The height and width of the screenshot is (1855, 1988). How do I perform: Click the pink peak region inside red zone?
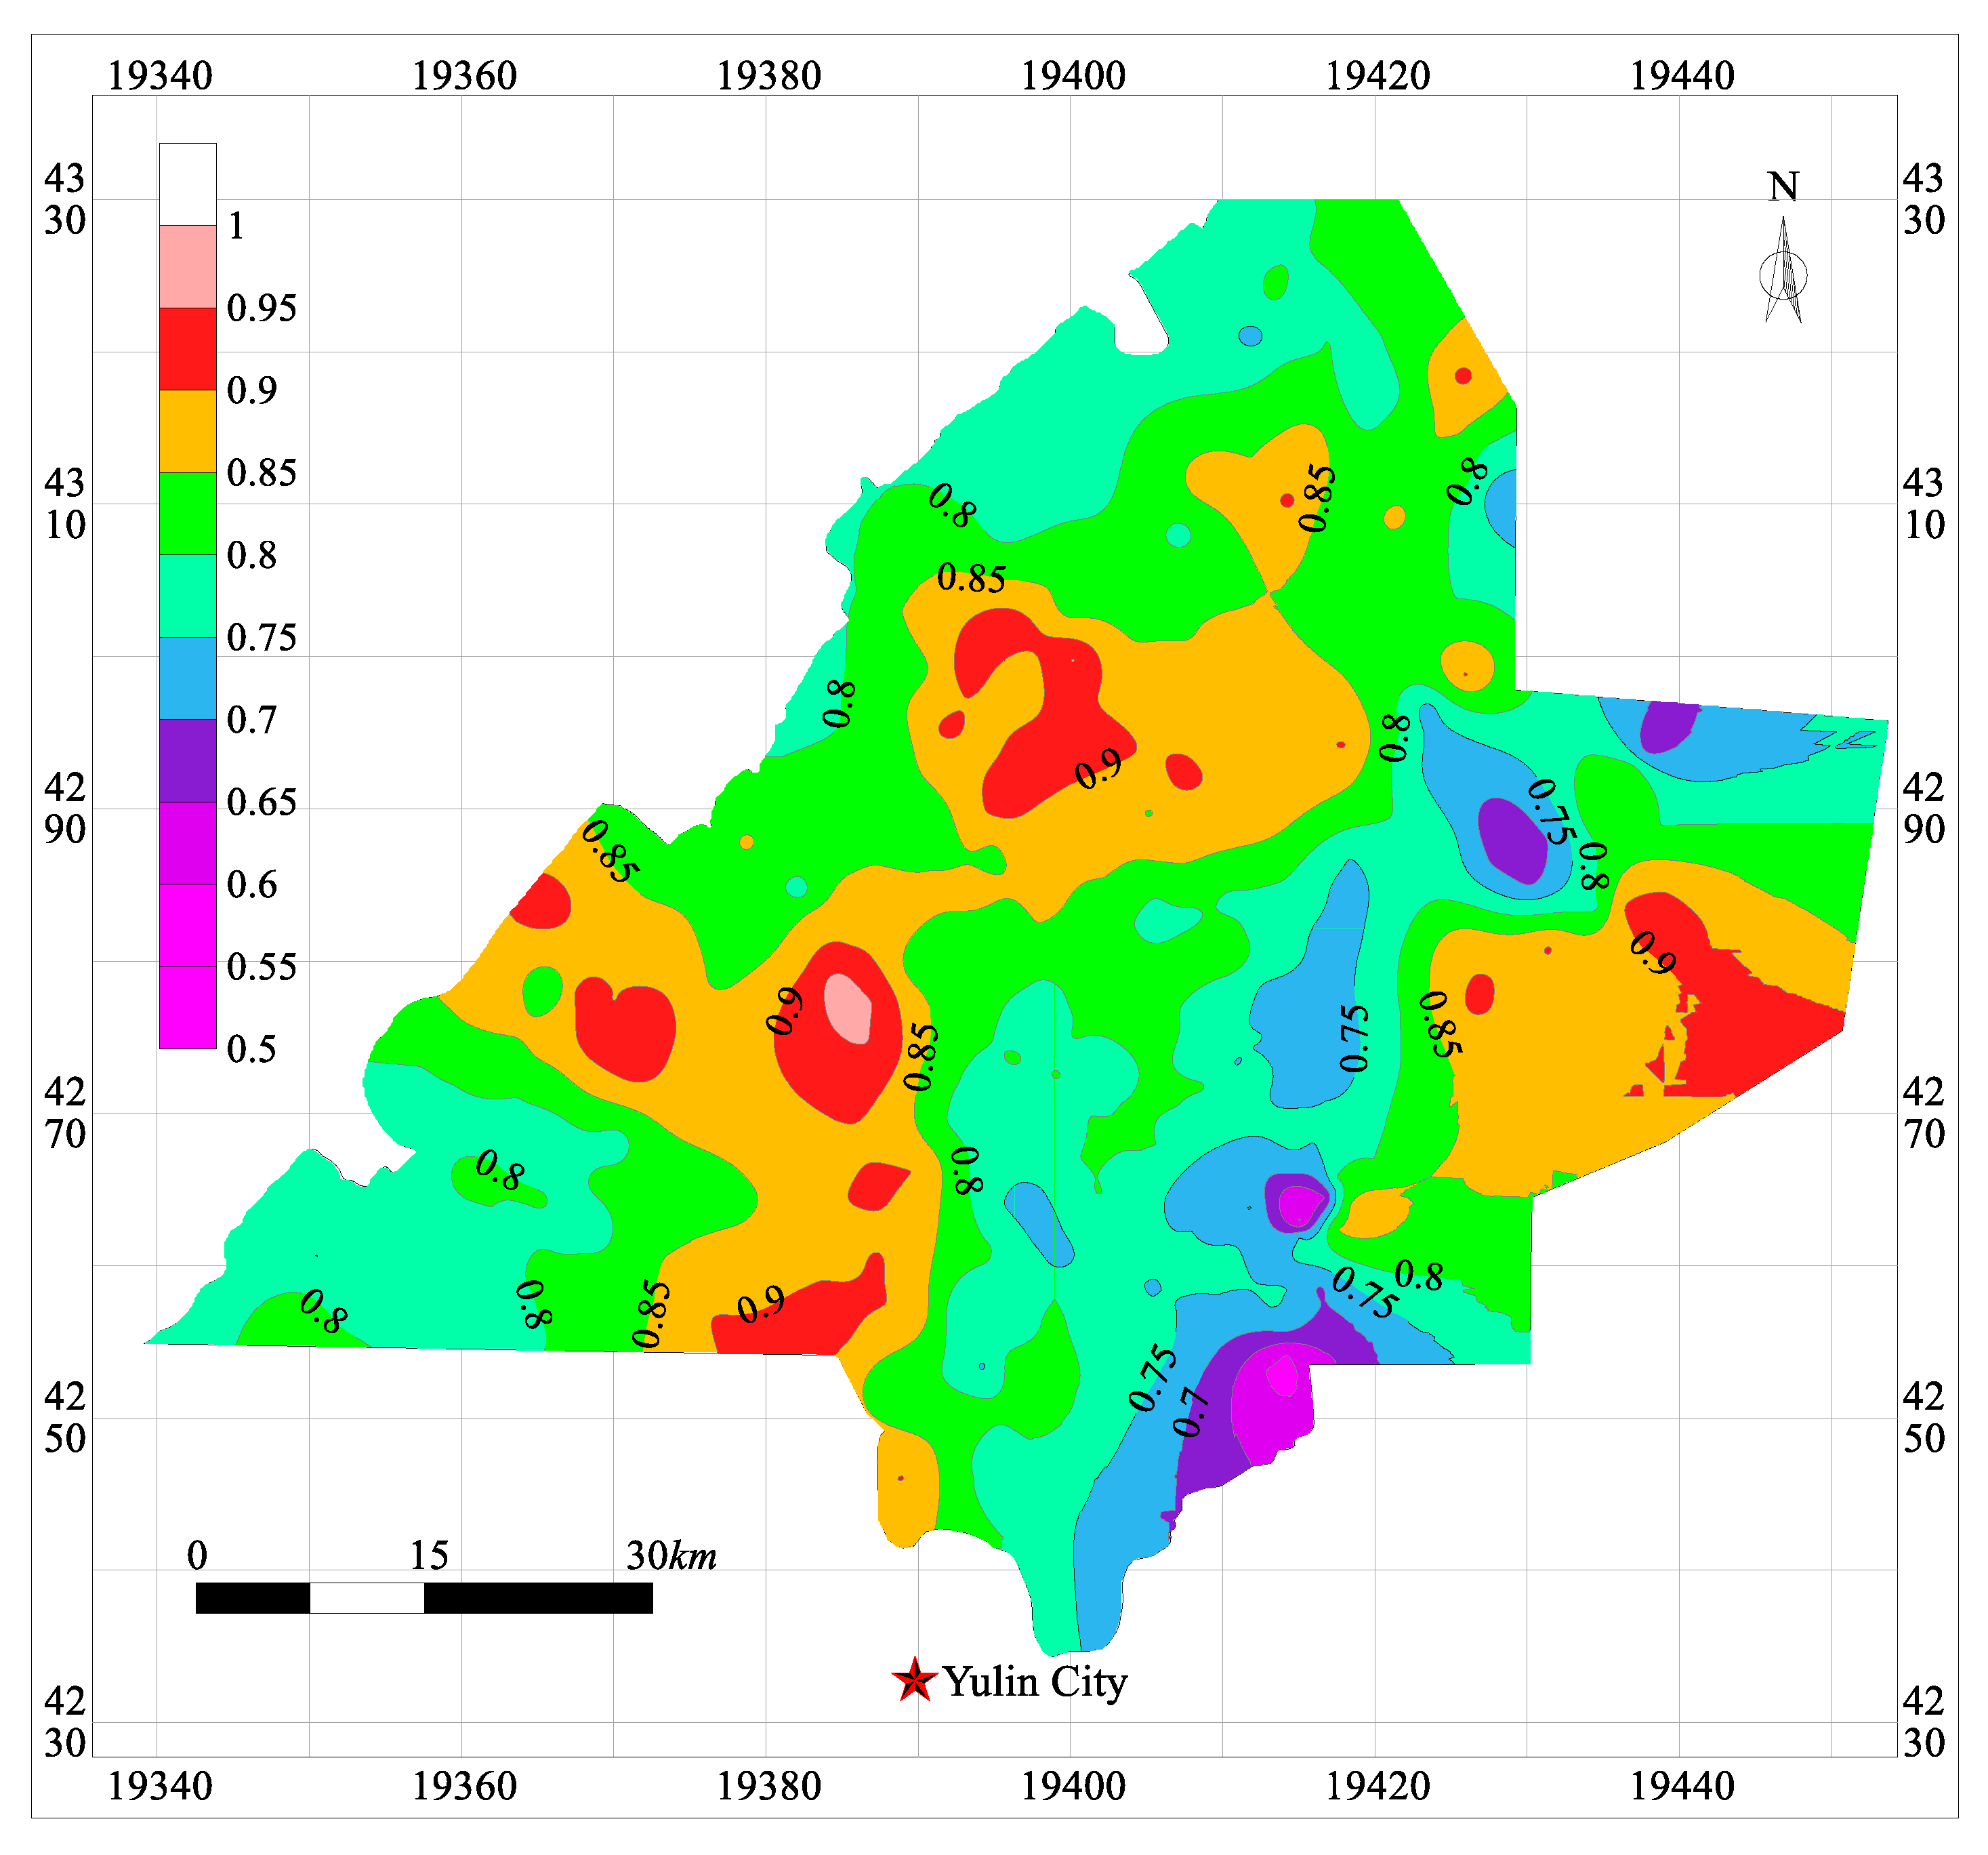coord(848,1008)
